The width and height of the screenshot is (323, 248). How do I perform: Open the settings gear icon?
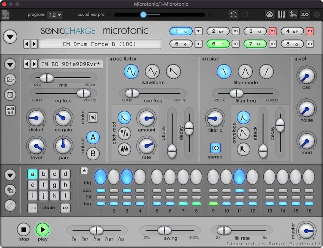coord(317,14)
